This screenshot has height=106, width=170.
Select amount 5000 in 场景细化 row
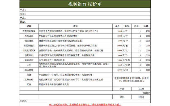(x=146, y=55)
